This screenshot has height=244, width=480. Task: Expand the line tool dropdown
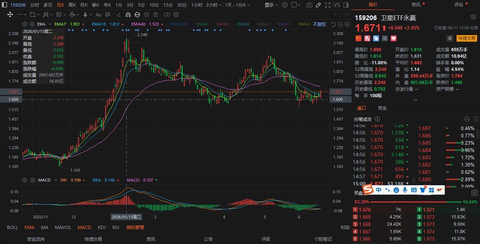(x=25, y=15)
